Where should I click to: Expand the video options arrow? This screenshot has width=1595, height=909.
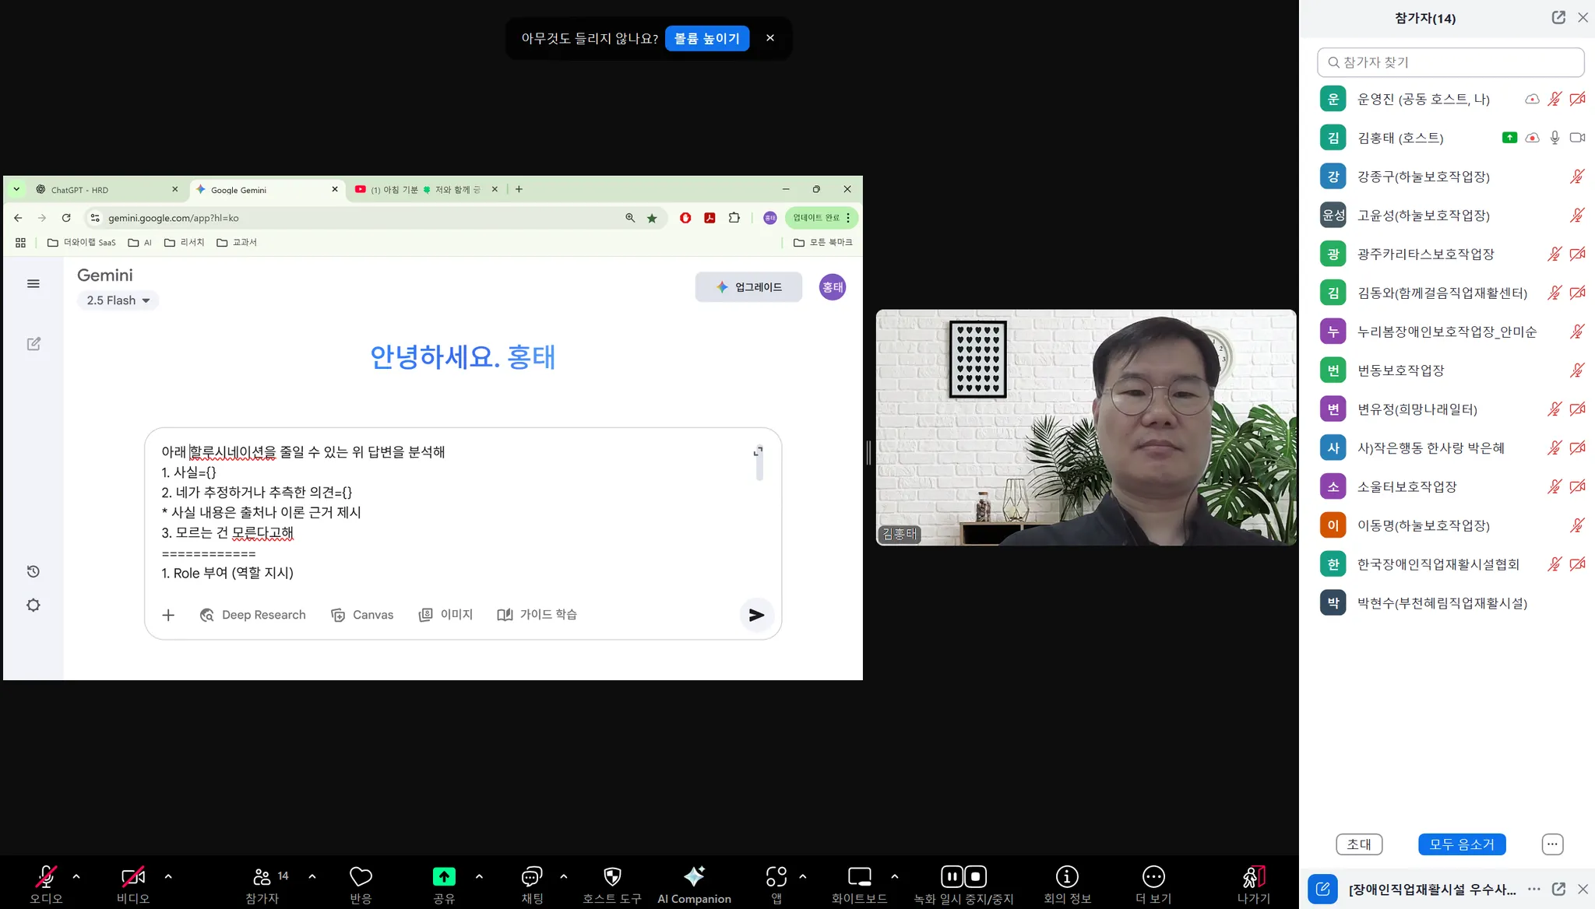(x=168, y=876)
